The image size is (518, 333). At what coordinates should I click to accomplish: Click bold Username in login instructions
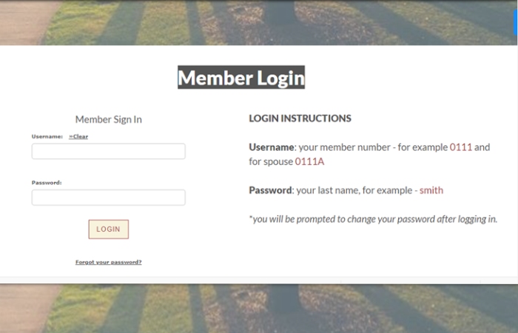click(272, 147)
